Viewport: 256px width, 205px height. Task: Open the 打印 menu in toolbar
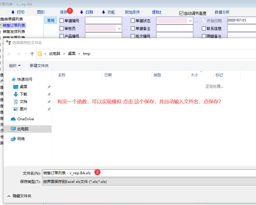(x=18, y=12)
